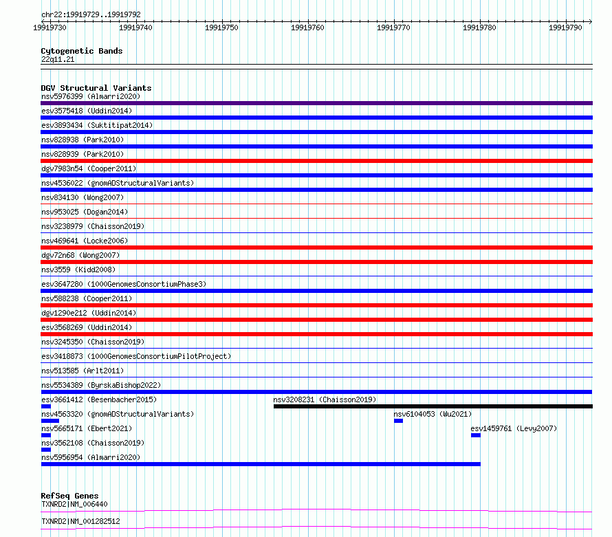Open esv3893434 (Suktitipat2014) variant entry

click(97, 125)
